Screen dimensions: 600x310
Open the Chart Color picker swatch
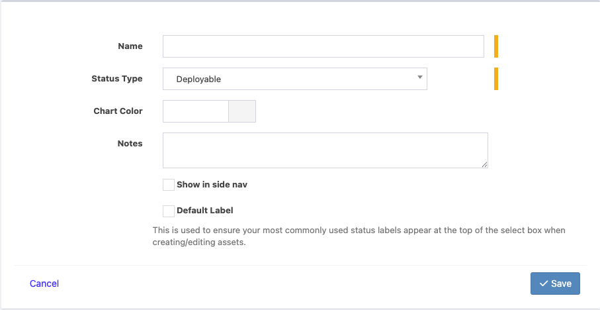click(x=242, y=111)
